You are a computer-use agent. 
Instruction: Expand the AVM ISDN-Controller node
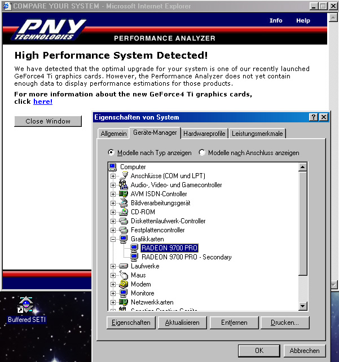click(x=113, y=194)
